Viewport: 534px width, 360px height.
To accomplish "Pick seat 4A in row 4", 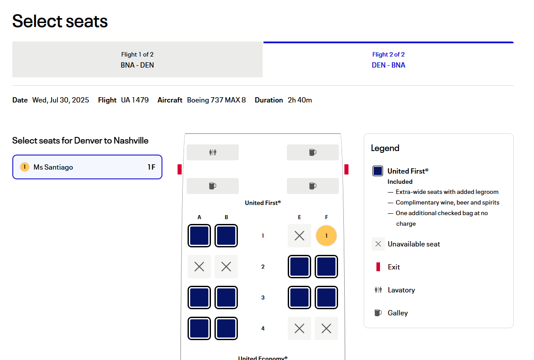I will (x=199, y=329).
